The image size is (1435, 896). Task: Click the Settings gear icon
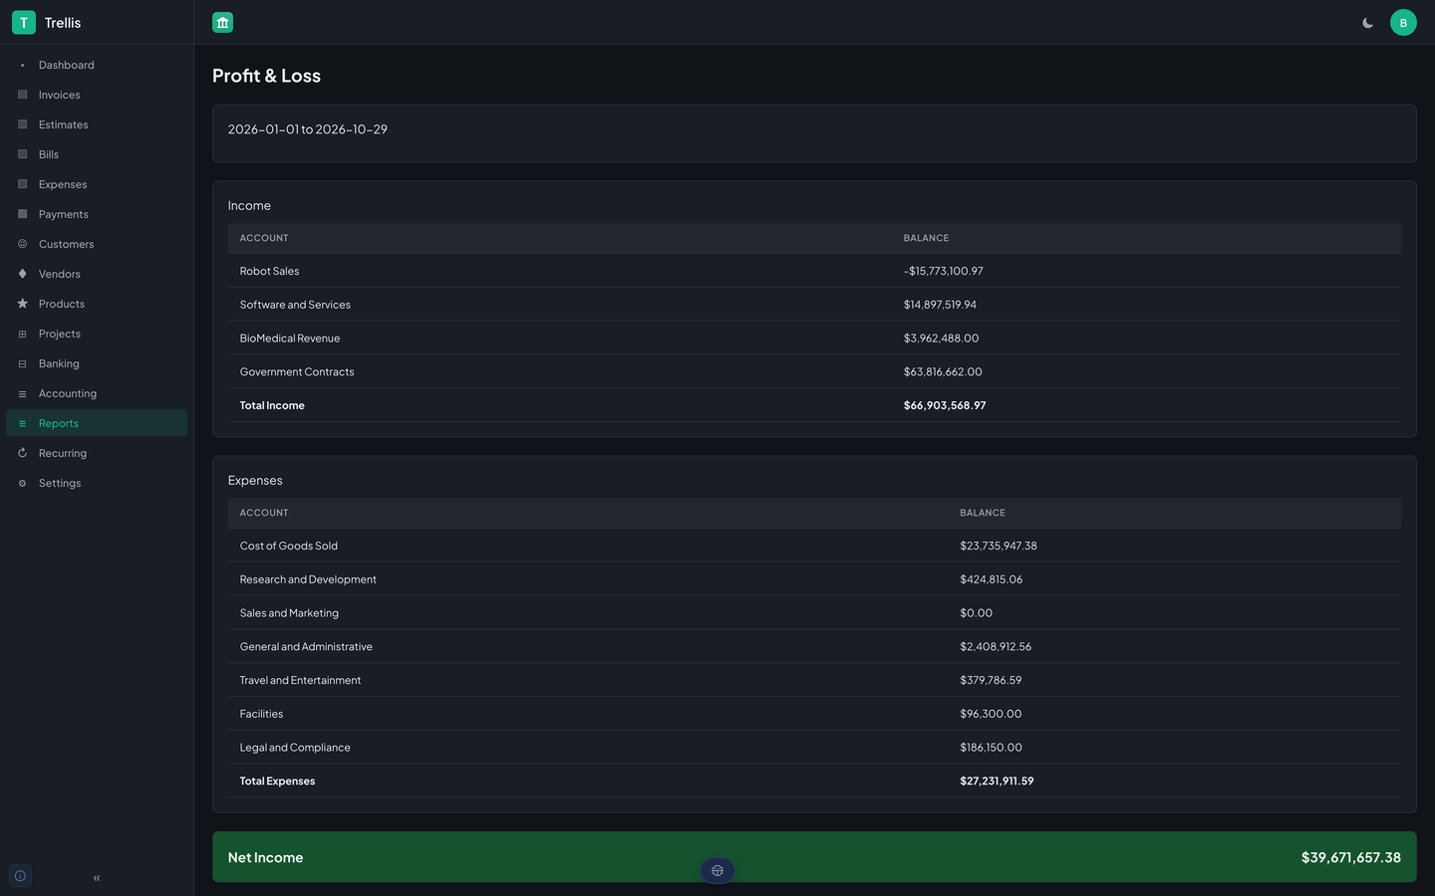point(22,483)
